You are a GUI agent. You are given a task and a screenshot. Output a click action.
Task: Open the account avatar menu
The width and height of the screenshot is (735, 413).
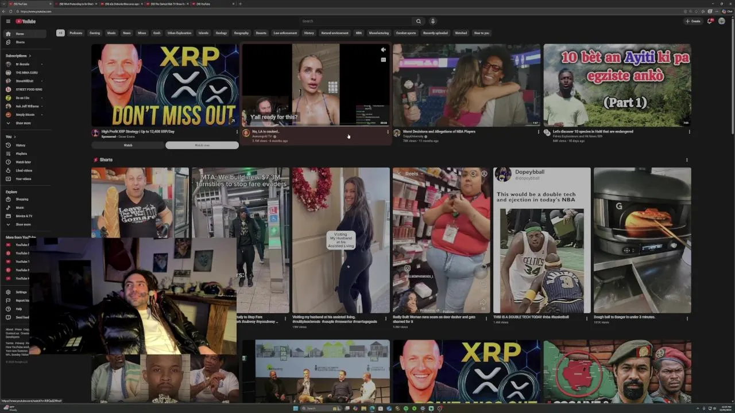pos(722,21)
